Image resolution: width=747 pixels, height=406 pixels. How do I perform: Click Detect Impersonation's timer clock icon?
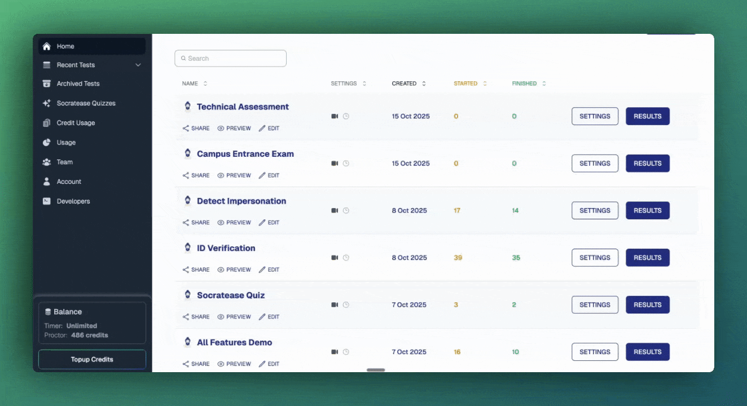coord(346,210)
